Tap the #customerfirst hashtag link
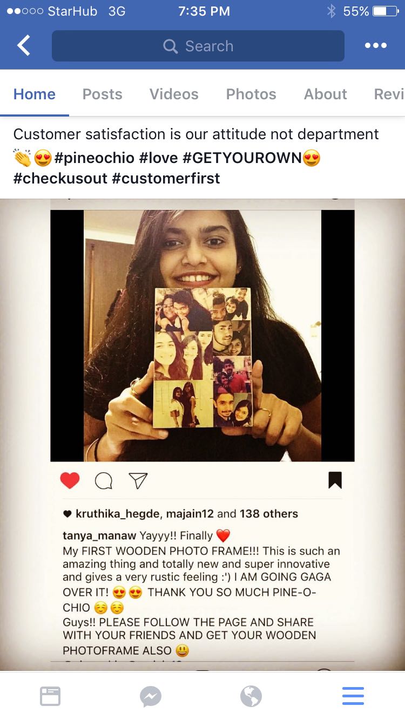405x720 pixels. tap(166, 179)
